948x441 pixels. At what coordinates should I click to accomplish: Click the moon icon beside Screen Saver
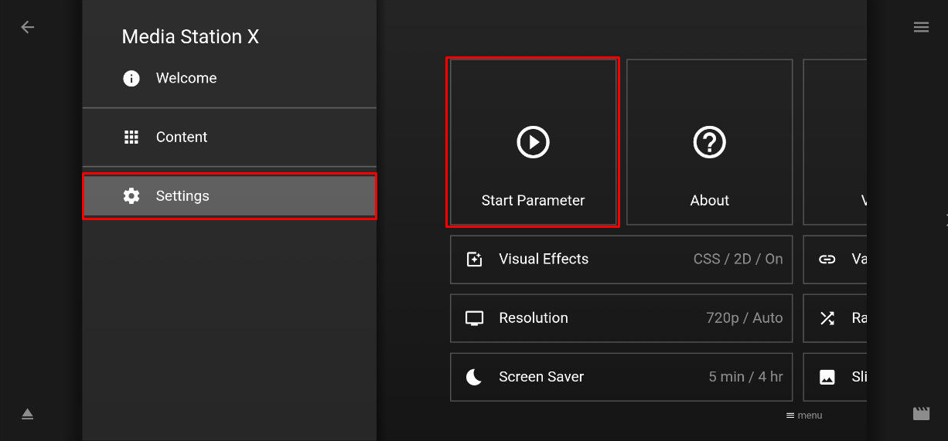click(474, 377)
